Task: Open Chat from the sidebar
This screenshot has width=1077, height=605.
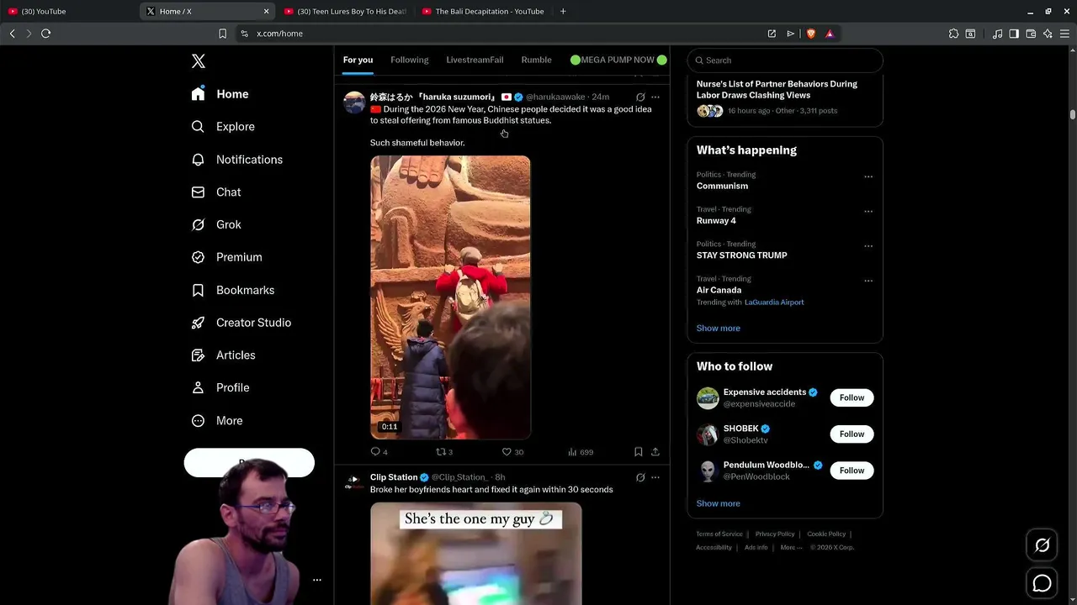Action: coord(216,192)
